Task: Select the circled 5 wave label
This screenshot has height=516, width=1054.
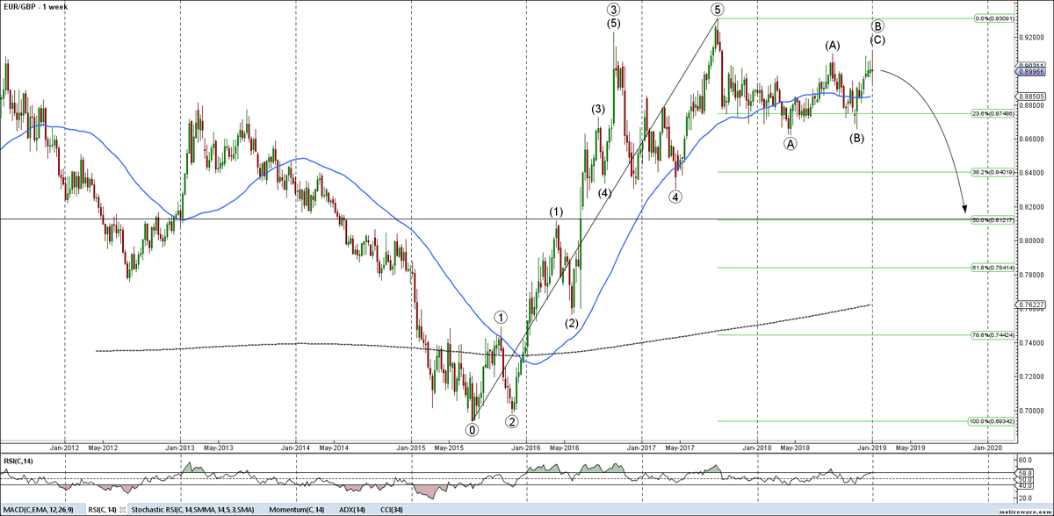Action: point(718,10)
